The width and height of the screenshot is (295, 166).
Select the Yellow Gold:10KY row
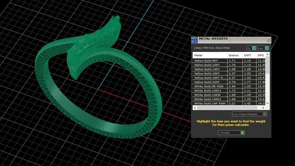229,65
